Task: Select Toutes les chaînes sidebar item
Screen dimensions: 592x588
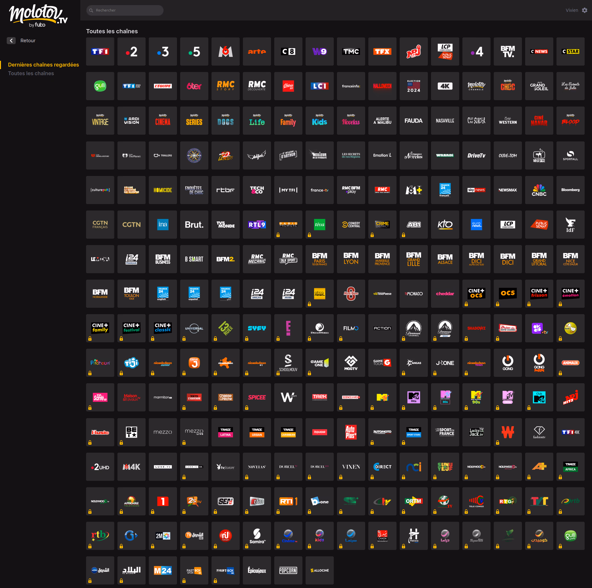Action: (31, 73)
